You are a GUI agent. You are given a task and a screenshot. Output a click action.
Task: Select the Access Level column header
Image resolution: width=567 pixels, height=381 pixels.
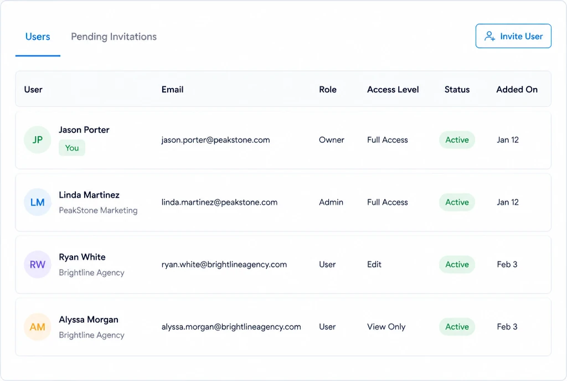pos(393,89)
